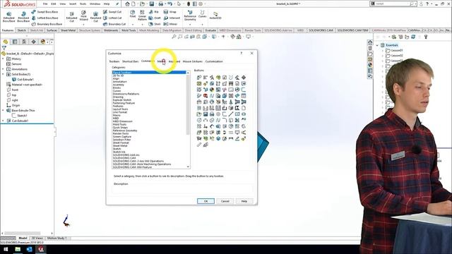Expand the Annotations node

click(x=3, y=69)
